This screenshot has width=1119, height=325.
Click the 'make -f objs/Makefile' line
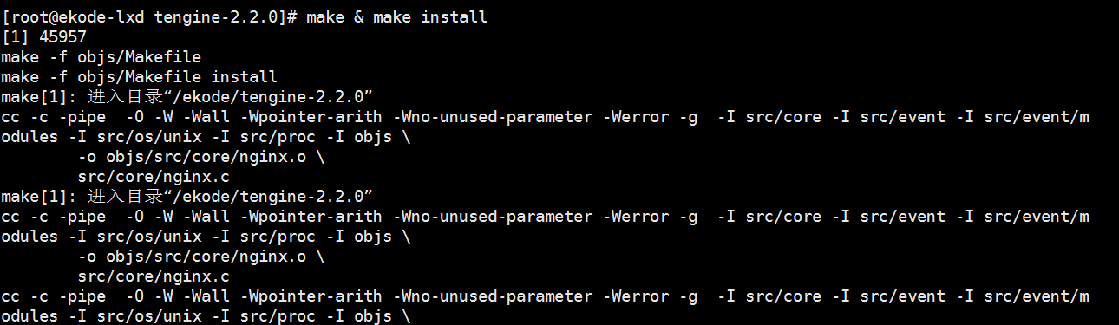tap(101, 57)
